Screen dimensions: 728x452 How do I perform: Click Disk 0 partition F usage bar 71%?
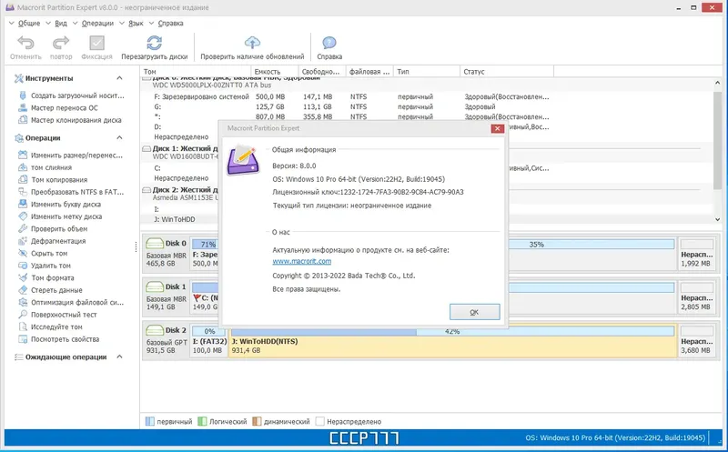[x=205, y=244]
